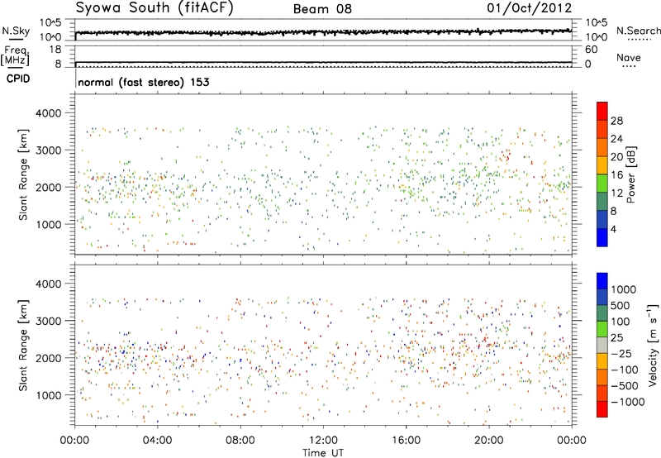Click the '16:00' time tick label
Viewport: 661px width, 458px height.
(406, 441)
